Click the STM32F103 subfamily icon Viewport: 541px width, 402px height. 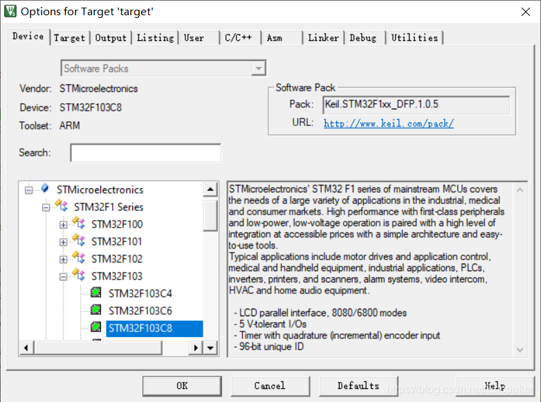[x=79, y=274]
